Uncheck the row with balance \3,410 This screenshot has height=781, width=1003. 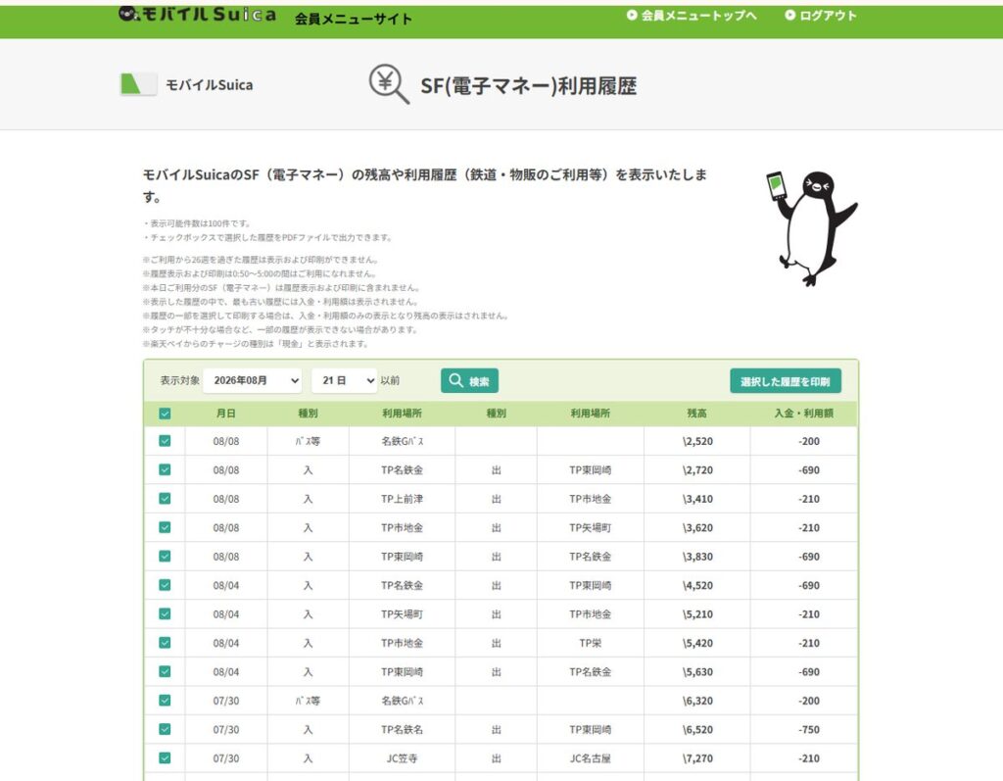tap(165, 499)
